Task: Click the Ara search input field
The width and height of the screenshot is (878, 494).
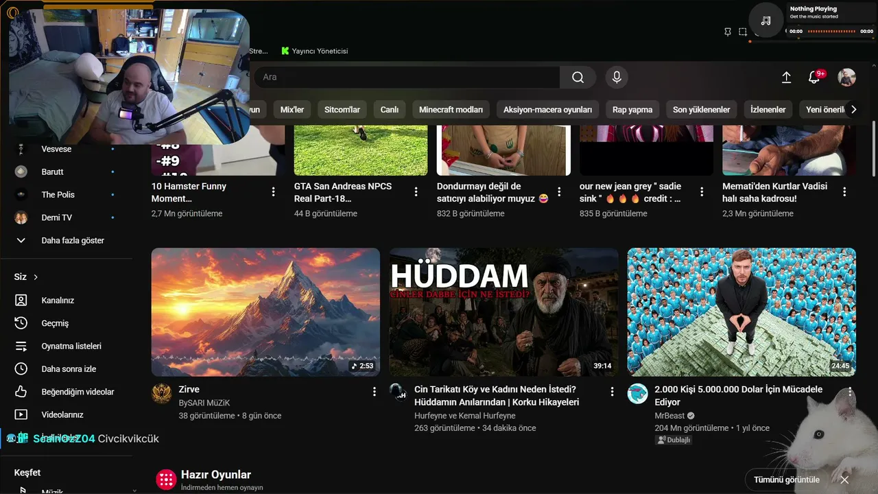Action: (407, 78)
